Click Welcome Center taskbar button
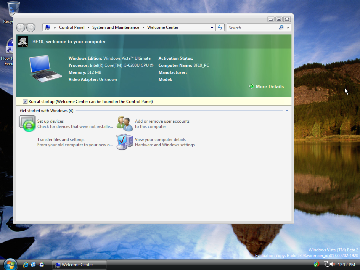The width and height of the screenshot is (360, 270). click(x=79, y=265)
